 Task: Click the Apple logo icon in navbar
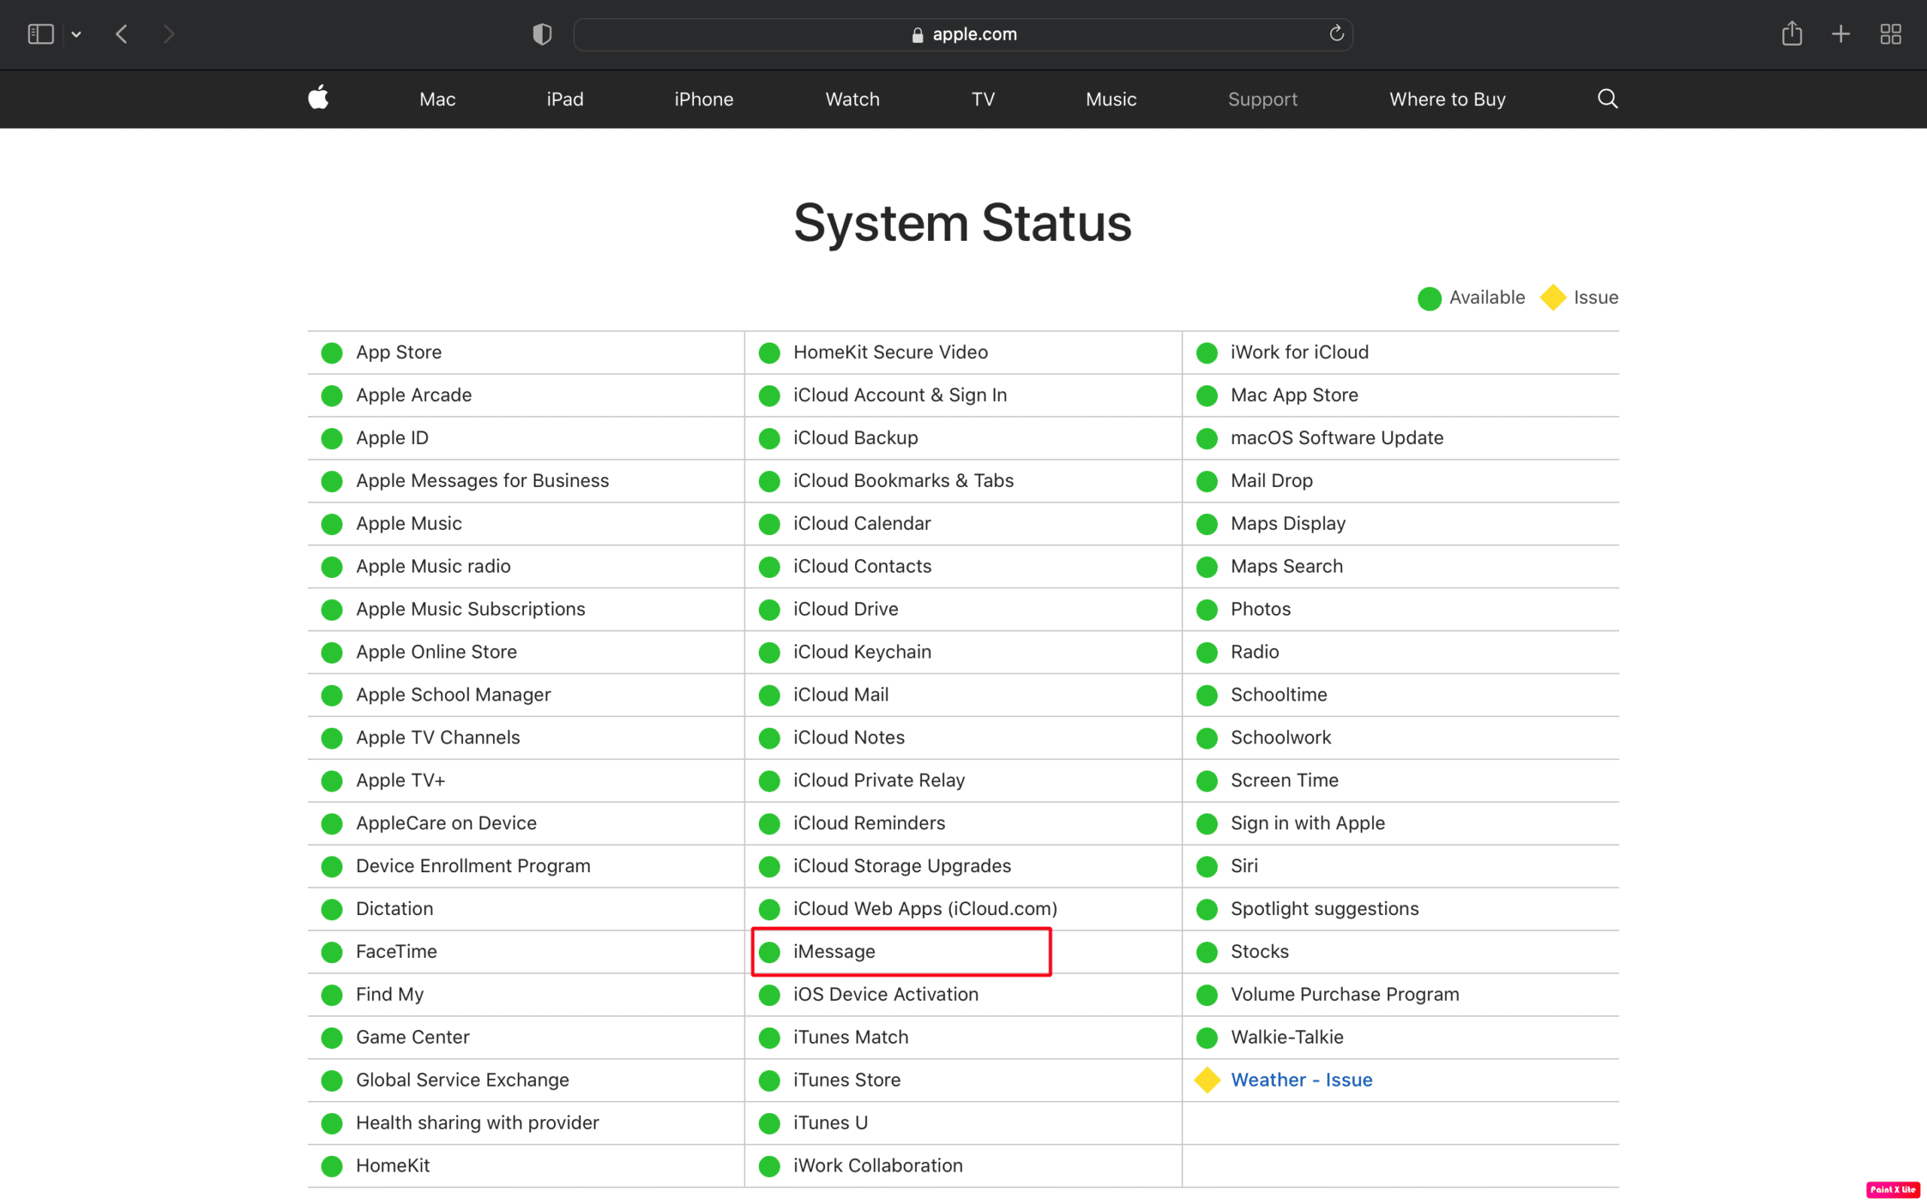click(318, 97)
